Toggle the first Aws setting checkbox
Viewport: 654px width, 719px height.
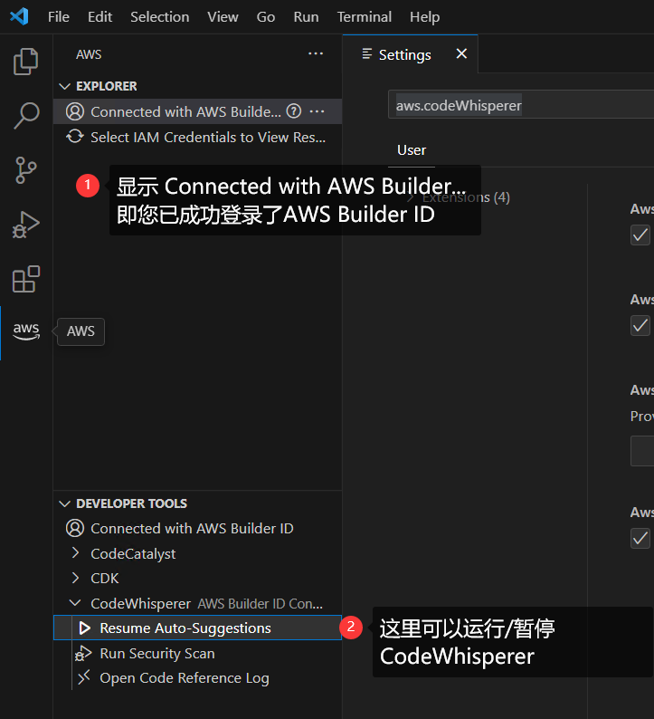[x=640, y=235]
